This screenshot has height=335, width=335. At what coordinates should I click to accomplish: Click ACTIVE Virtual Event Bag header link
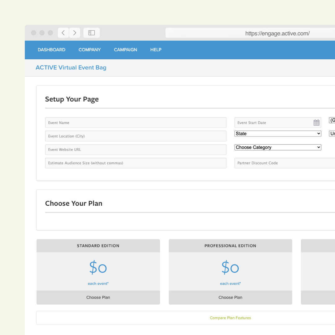pos(71,67)
